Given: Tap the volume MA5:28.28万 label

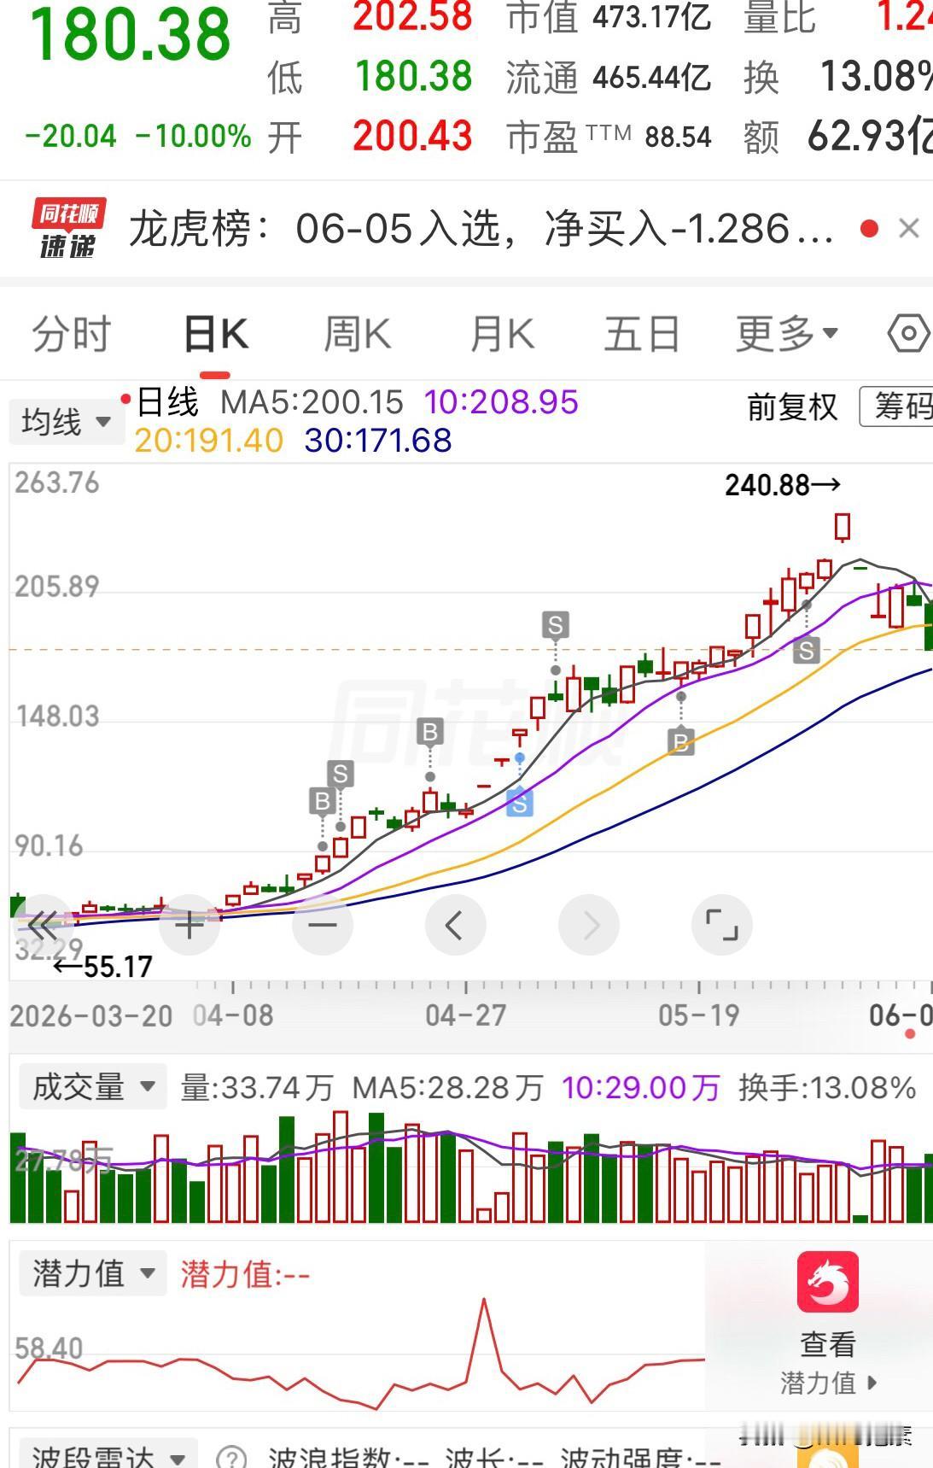Looking at the screenshot, I should click(x=448, y=1088).
